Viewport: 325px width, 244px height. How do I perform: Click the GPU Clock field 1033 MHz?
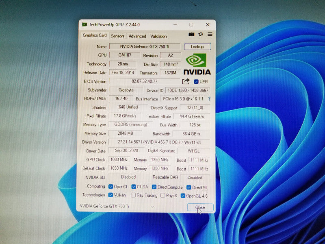119,159
